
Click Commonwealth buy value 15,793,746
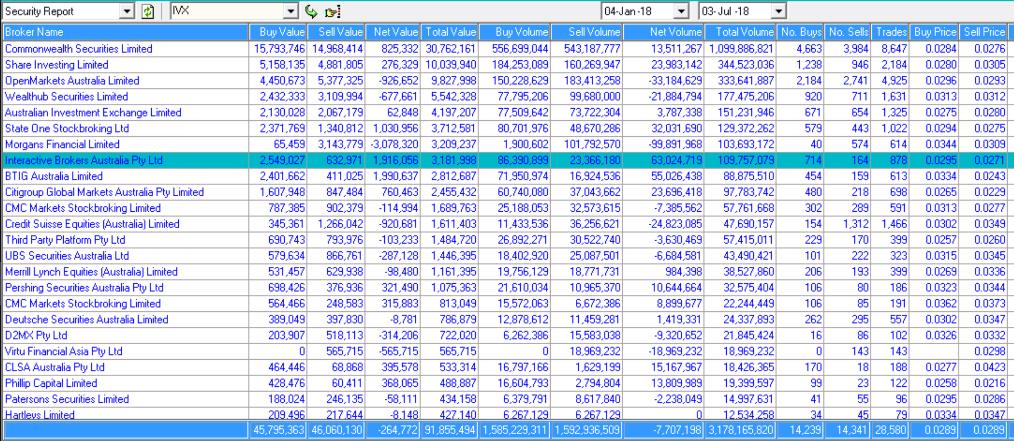(279, 49)
